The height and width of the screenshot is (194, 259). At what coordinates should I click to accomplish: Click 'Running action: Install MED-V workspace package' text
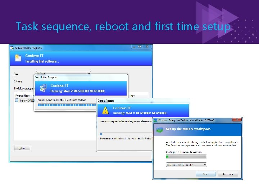tap(62, 100)
